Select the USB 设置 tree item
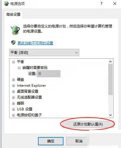The height and width of the screenshot is (148, 121). [25, 109]
